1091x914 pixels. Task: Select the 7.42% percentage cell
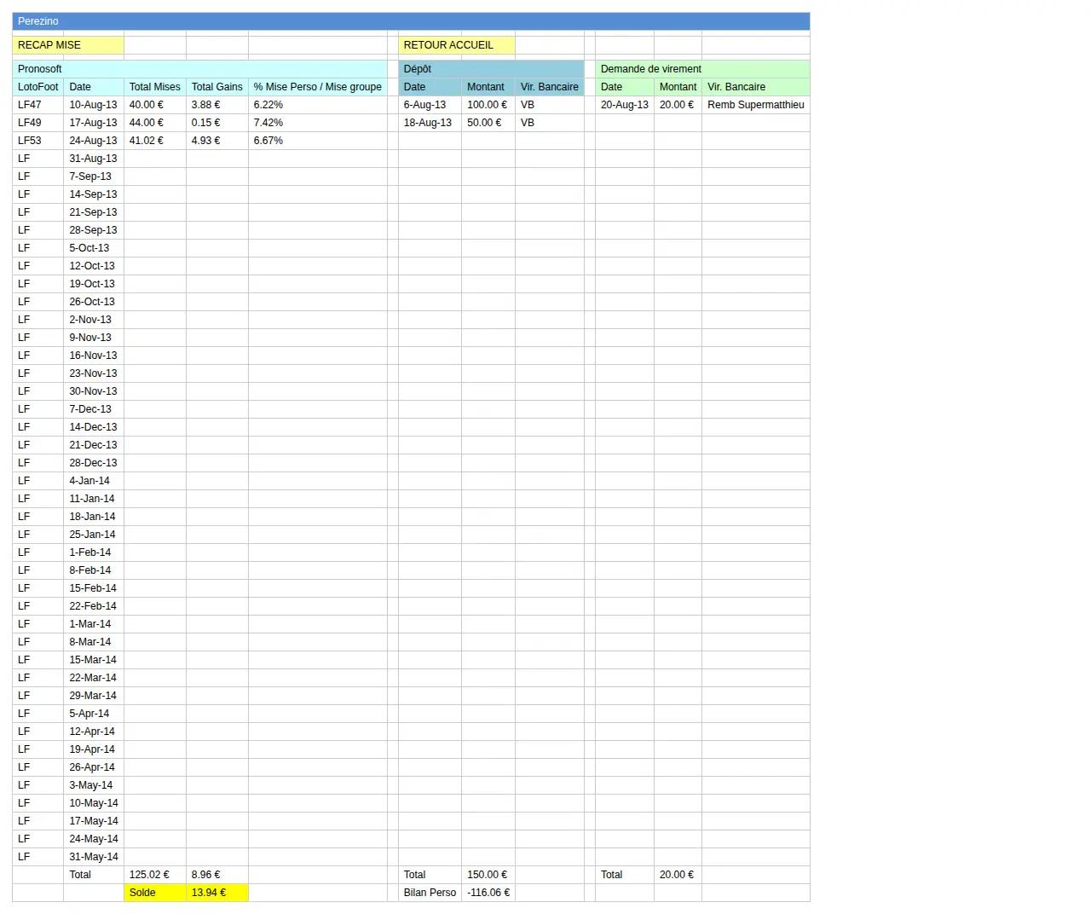tap(318, 123)
